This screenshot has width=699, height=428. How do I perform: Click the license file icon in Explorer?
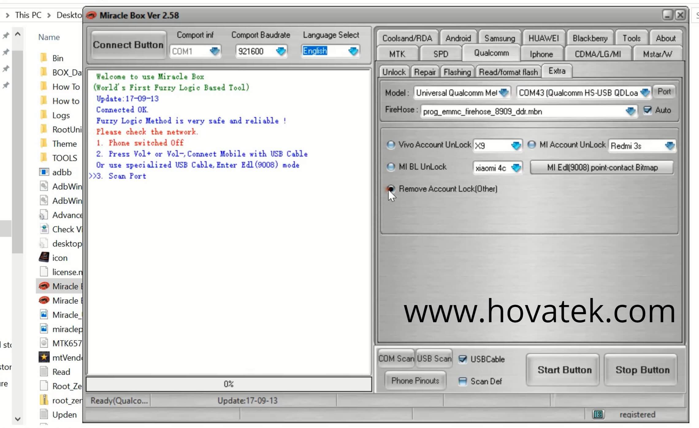pyautogui.click(x=44, y=272)
